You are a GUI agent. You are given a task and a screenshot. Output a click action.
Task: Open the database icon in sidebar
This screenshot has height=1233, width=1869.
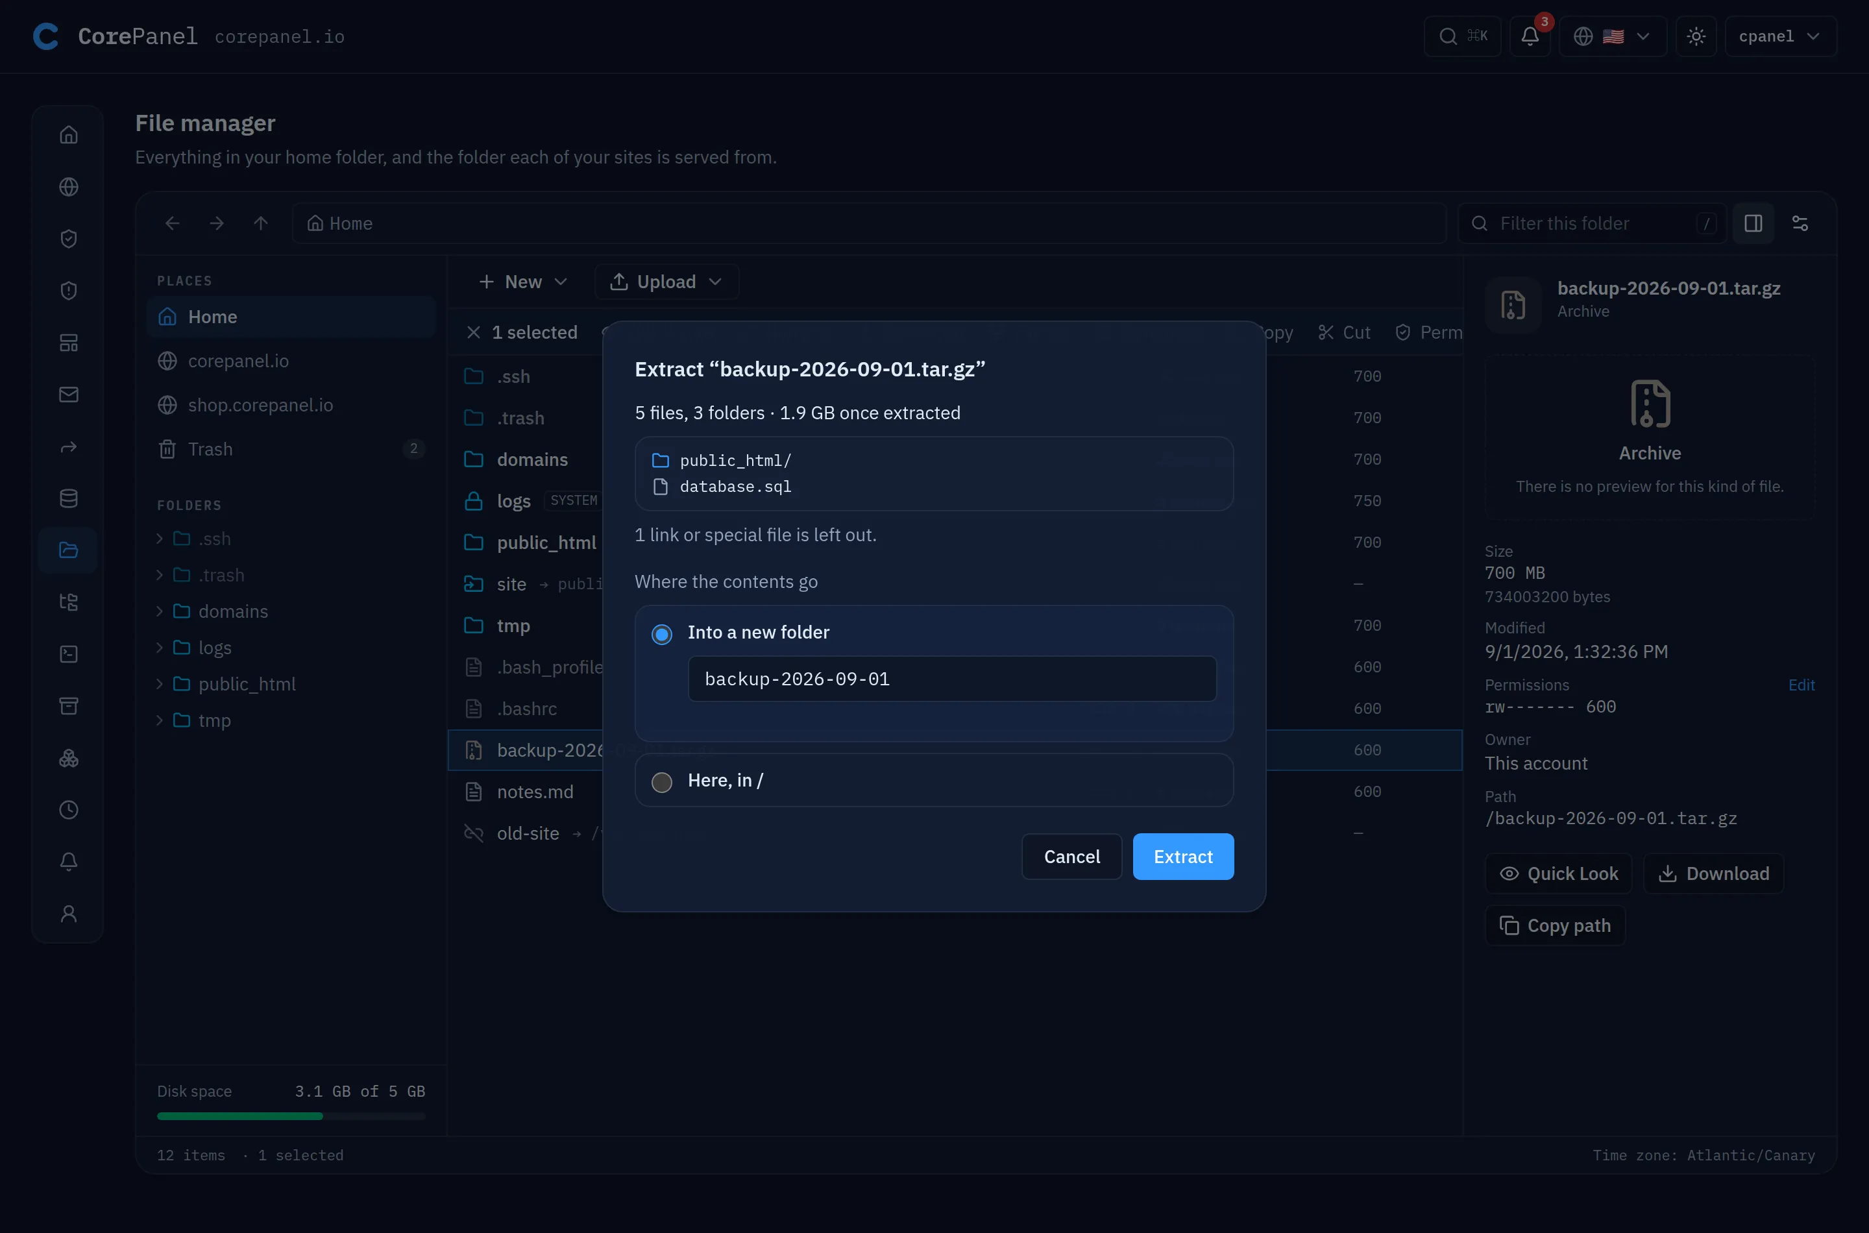coord(68,498)
